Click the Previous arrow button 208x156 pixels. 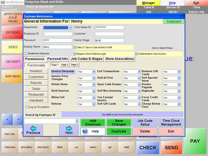pyautogui.click(x=33, y=130)
